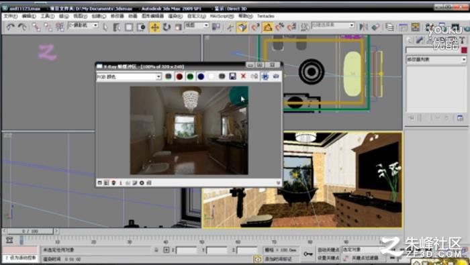Open the modifier list dropdown
The image size is (470, 265).
tap(436, 59)
